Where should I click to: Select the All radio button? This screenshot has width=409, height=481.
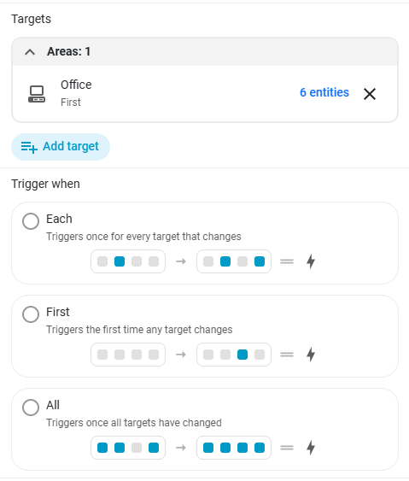pos(31,408)
